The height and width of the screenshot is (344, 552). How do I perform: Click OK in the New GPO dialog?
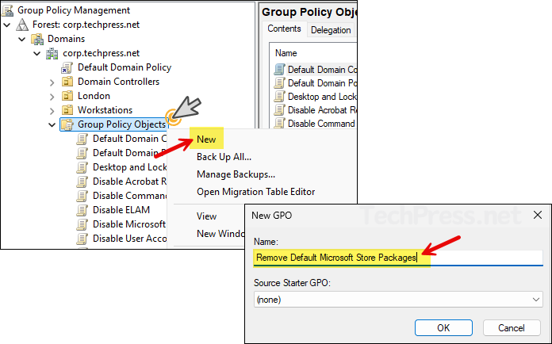click(x=443, y=328)
